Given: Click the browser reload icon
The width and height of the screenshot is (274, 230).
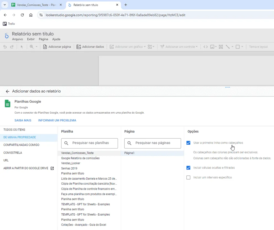Looking at the screenshot, I should [22, 15].
